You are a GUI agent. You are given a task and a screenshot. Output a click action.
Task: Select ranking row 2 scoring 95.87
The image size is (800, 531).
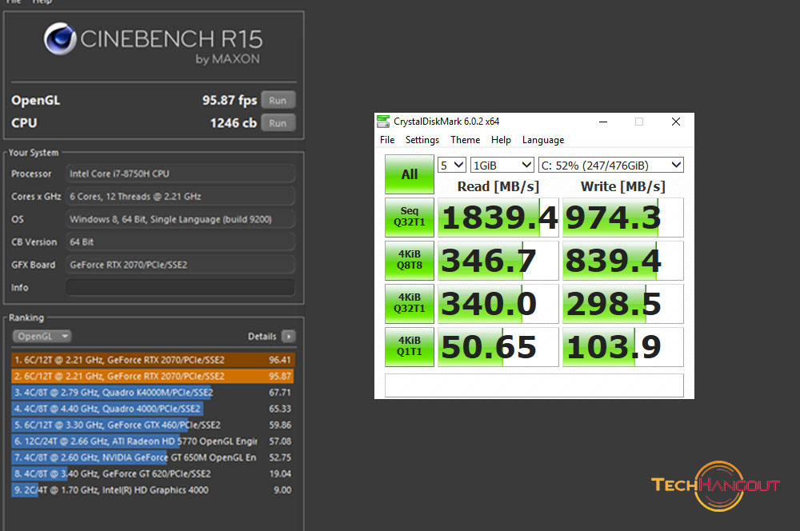153,377
